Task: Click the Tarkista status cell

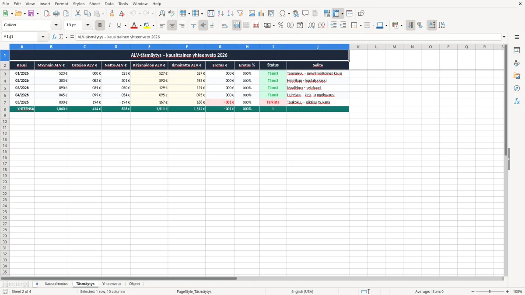Action: tap(273, 102)
